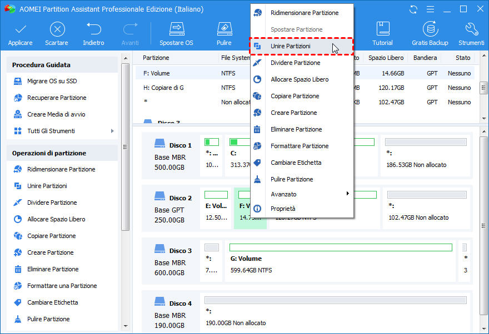Screen dimensions: 489x334
Task: Open Creare Media di avvio wizard
Action: (x=56, y=114)
